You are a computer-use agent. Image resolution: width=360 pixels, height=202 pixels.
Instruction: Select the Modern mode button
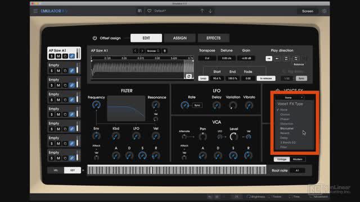298,159
